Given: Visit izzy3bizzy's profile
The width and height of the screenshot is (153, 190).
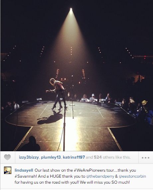Looking at the screenshot, I should 29,157.
